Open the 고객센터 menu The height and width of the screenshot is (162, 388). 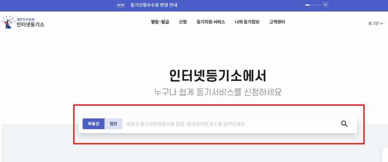pyautogui.click(x=277, y=22)
